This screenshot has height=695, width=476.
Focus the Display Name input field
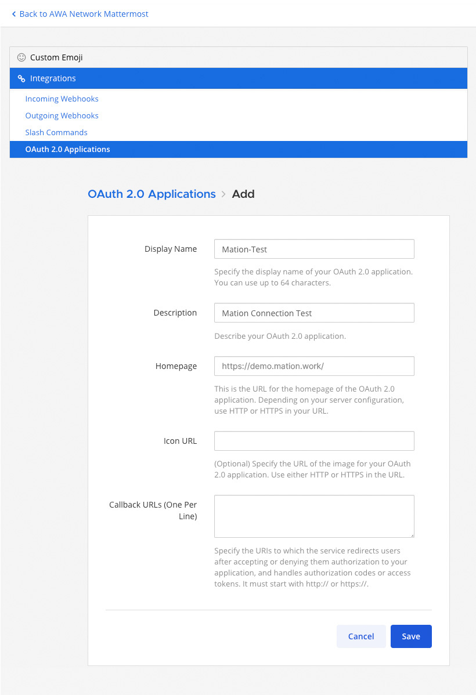click(x=314, y=249)
